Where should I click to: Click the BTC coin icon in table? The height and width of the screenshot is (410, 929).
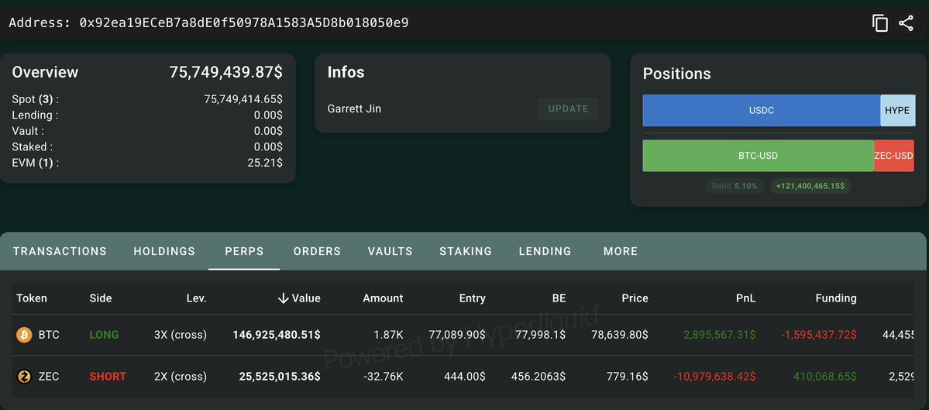pyautogui.click(x=24, y=335)
